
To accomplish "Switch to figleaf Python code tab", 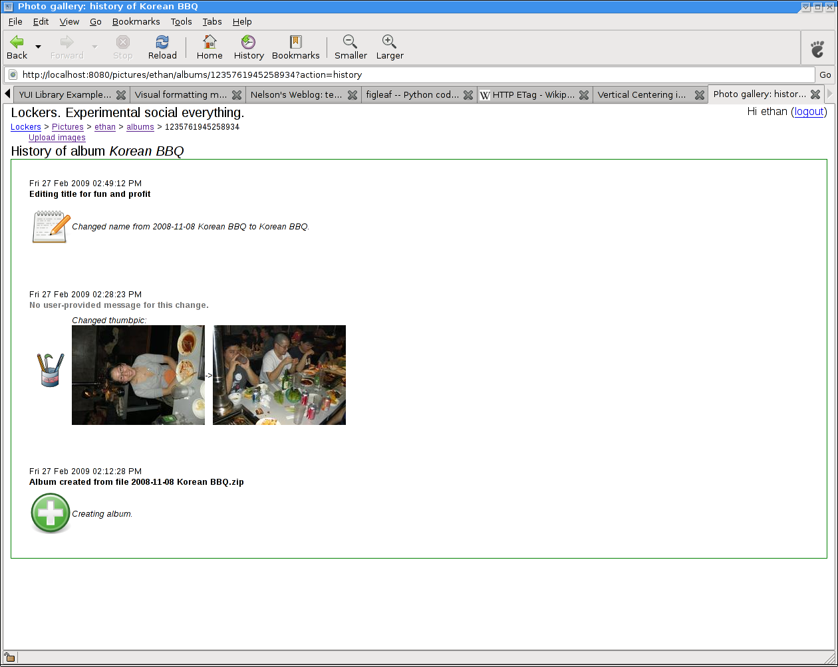I will click(412, 94).
